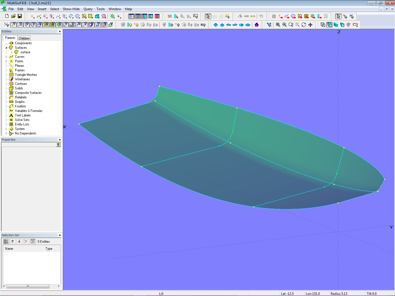Click the Type column header
The width and height of the screenshot is (395, 296).
[49, 249]
